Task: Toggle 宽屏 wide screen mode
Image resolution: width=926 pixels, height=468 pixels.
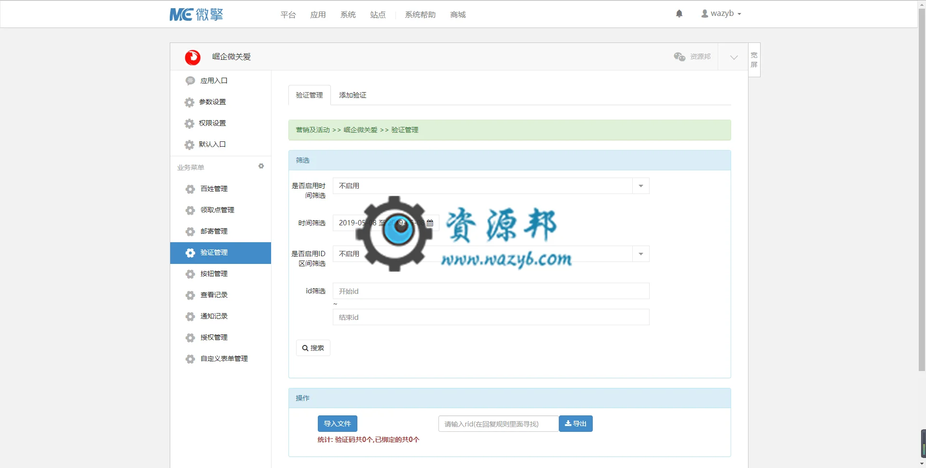Action: [x=754, y=60]
